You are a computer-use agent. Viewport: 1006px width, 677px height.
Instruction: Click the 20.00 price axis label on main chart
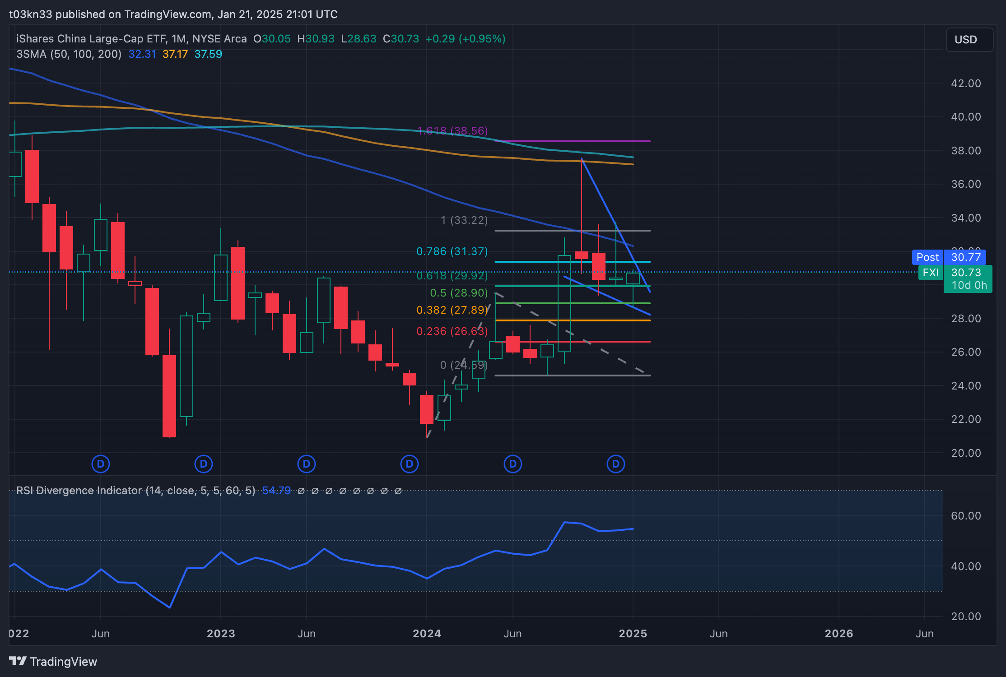click(966, 453)
